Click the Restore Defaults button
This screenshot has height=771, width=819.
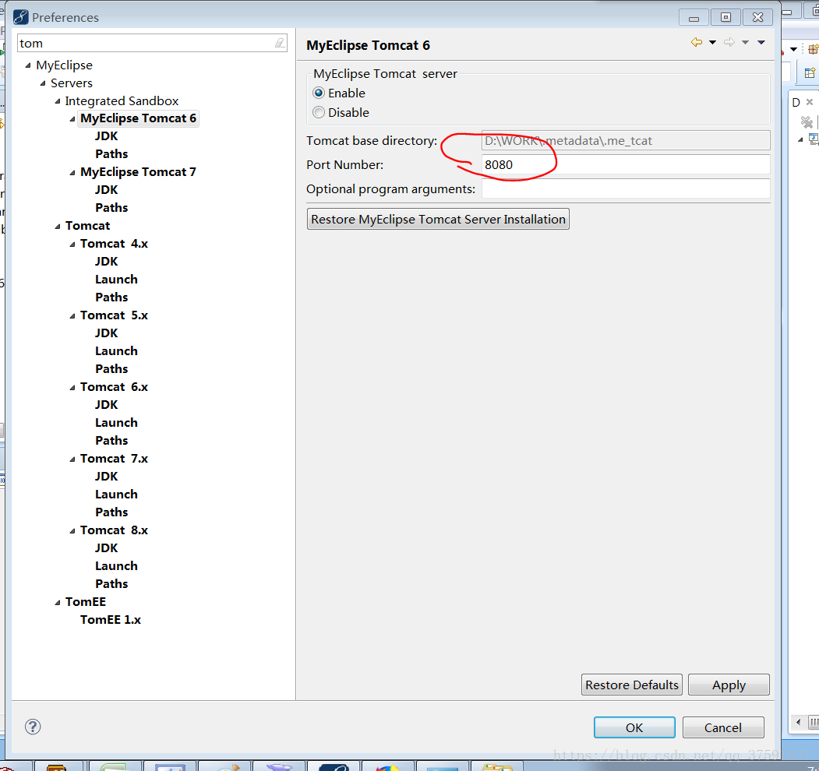coord(632,685)
